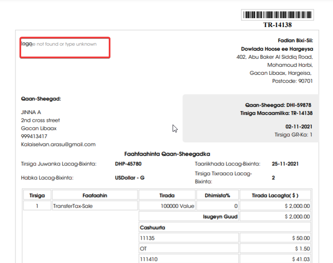Screen dimensions: 333x263
Task: Click 'Mohamoud Harbi,' address line
Action: tap(290, 65)
